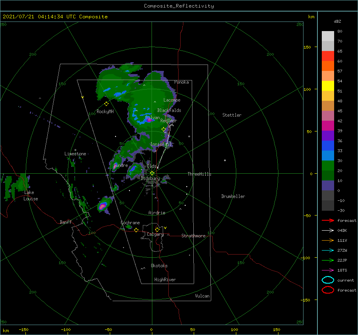
Task: Select the Limestone label
Action: [75, 154]
